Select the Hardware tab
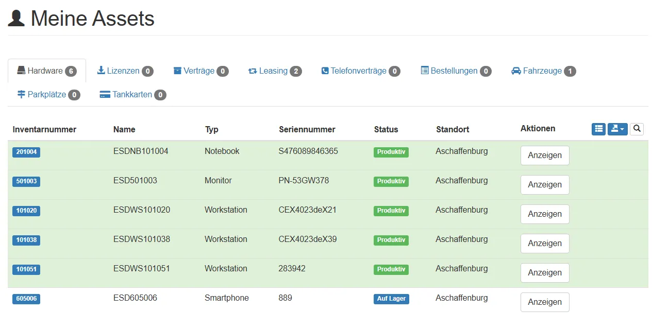This screenshot has height=329, width=652. tap(46, 71)
